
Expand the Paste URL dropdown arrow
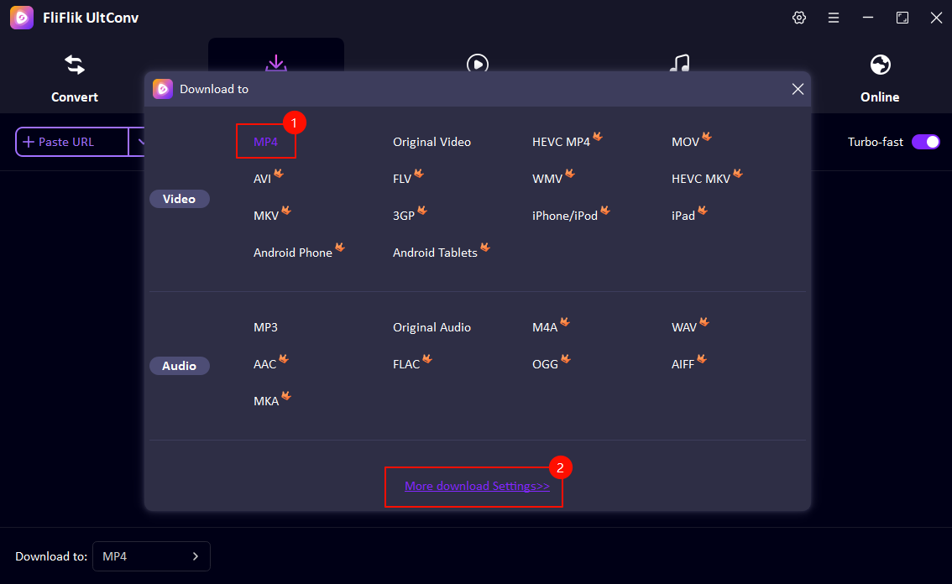[139, 142]
